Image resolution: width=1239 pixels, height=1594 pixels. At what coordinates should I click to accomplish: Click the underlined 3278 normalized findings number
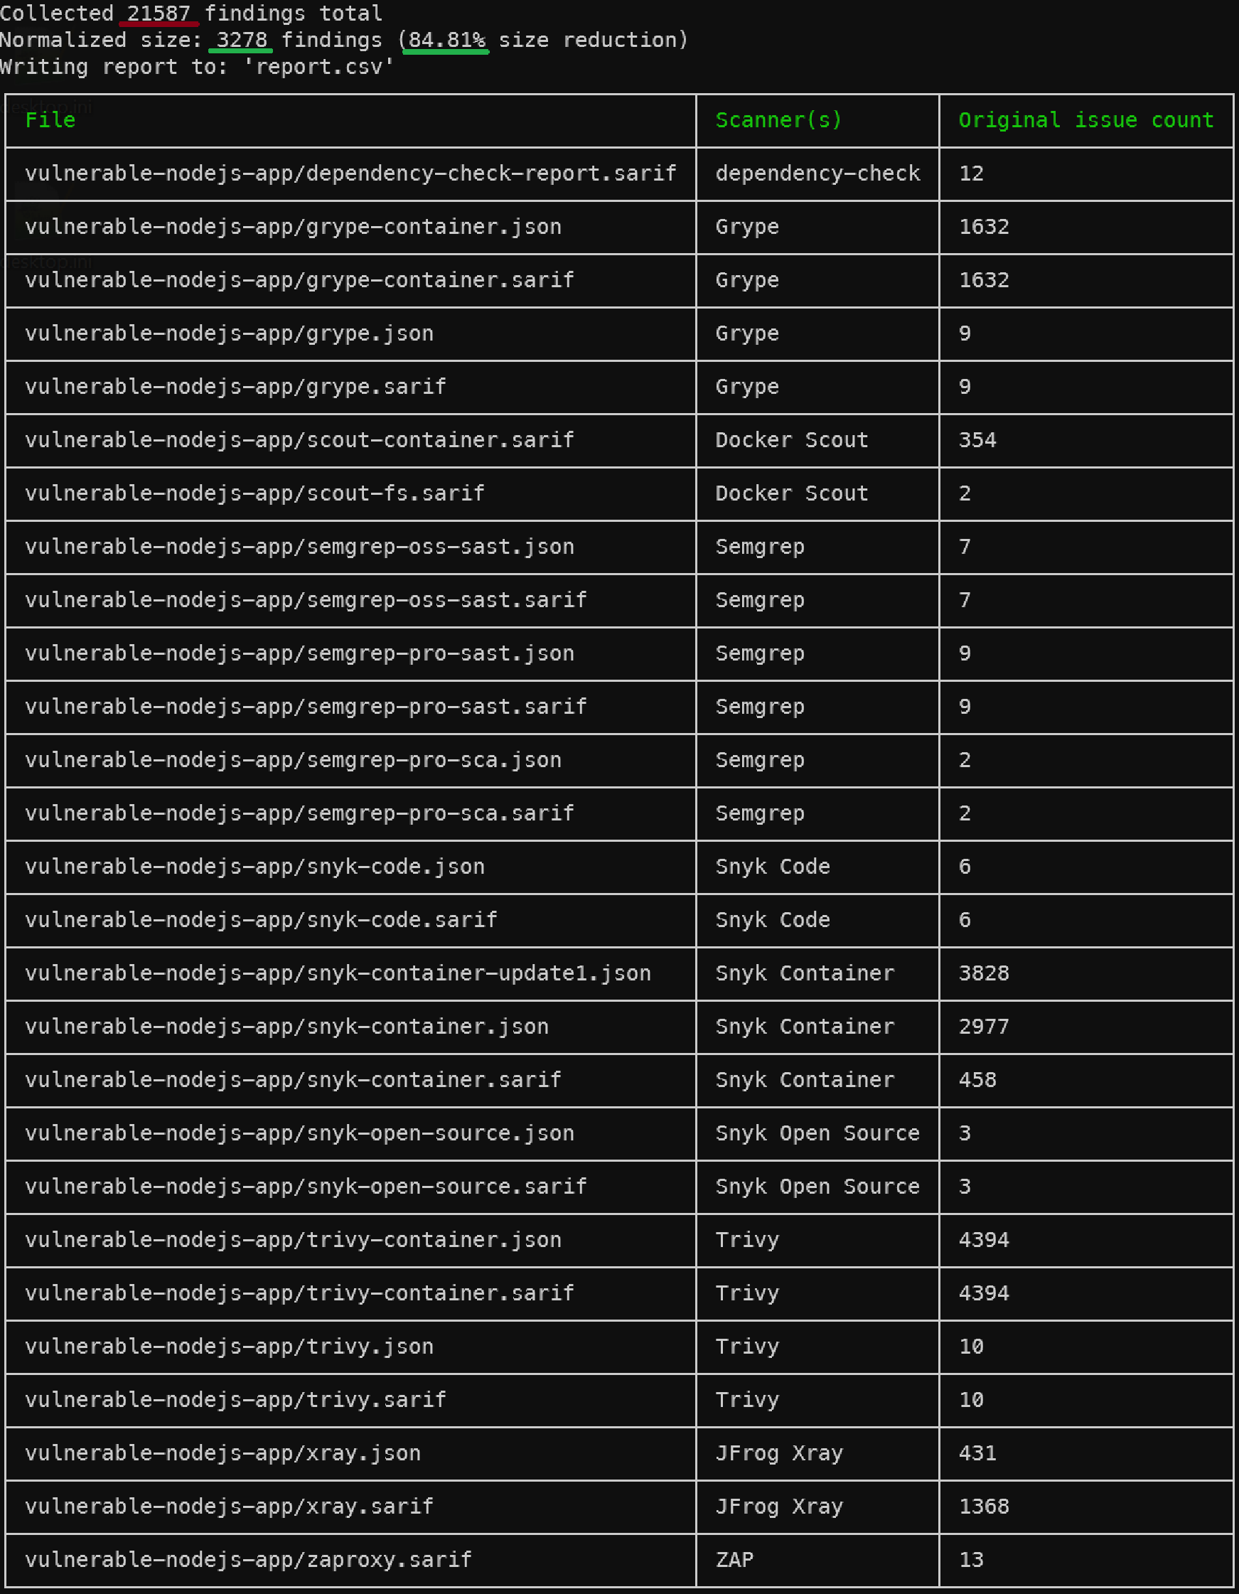click(242, 39)
